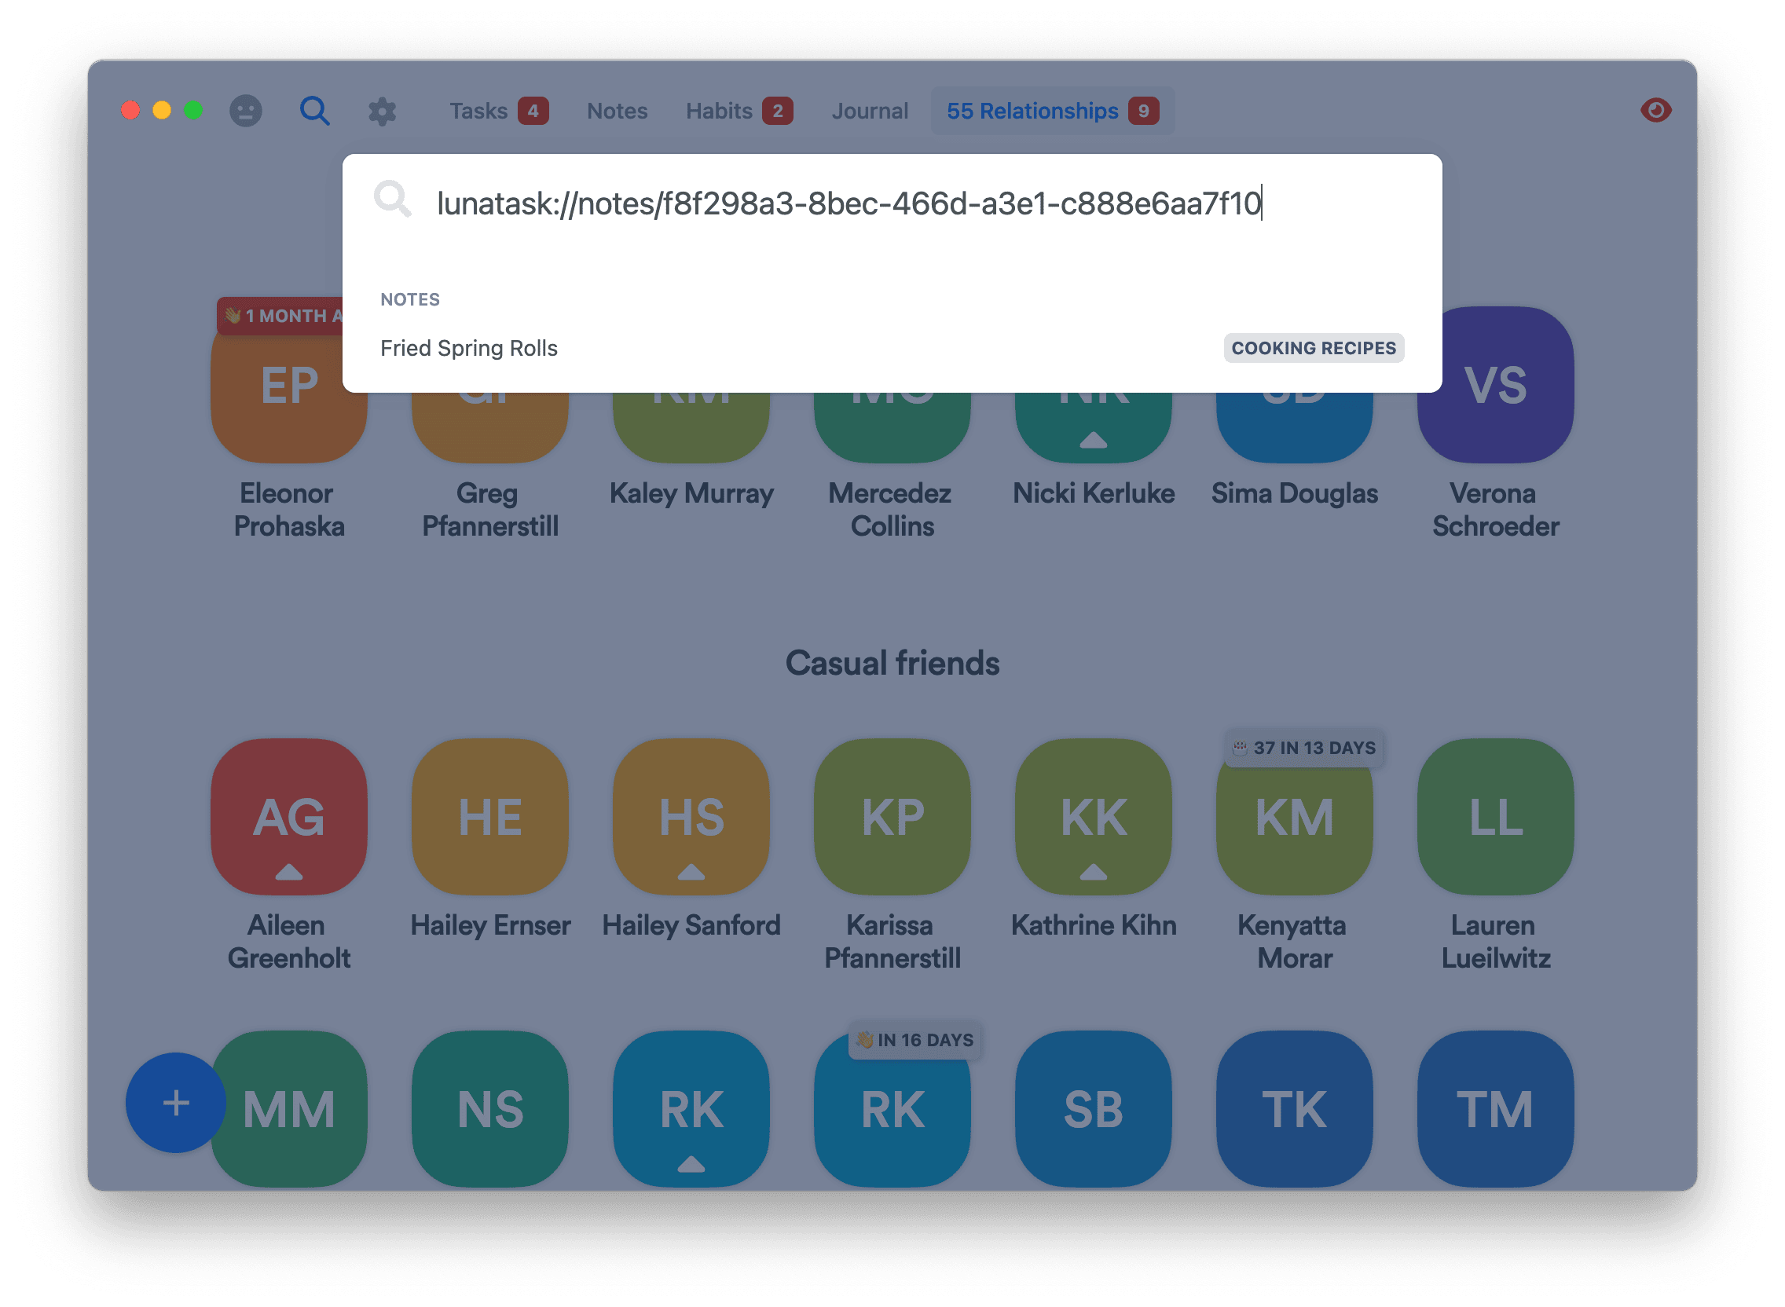Click the Cooking Recipes notebook tag
Viewport: 1785px width, 1307px height.
click(1313, 348)
